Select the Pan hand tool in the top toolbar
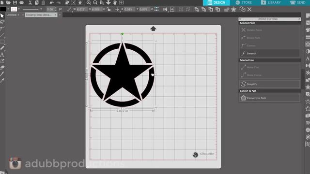Image resolution: width=310 pixels, height=174 pixels. coord(115,2)
